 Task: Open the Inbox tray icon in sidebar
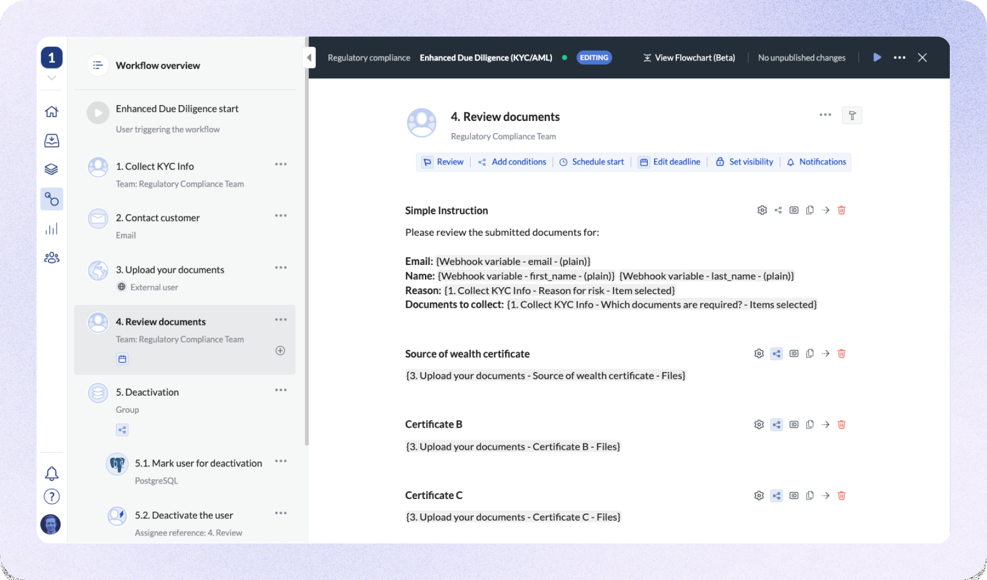coord(51,140)
